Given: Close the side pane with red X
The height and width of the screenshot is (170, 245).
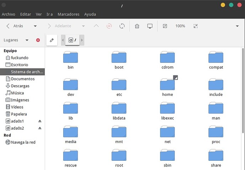Looking at the screenshot, I should pos(38,40).
